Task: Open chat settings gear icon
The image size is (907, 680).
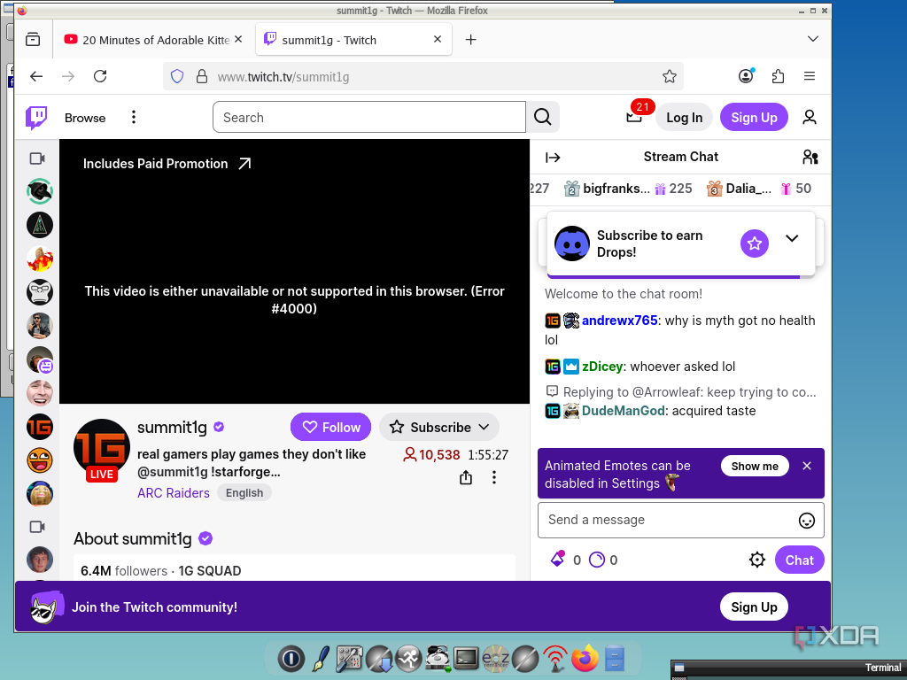Action: pyautogui.click(x=757, y=560)
